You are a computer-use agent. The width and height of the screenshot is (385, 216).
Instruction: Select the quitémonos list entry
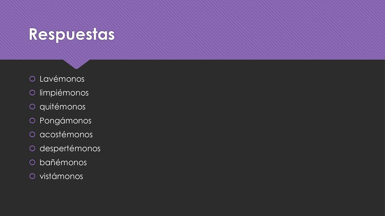[63, 107]
